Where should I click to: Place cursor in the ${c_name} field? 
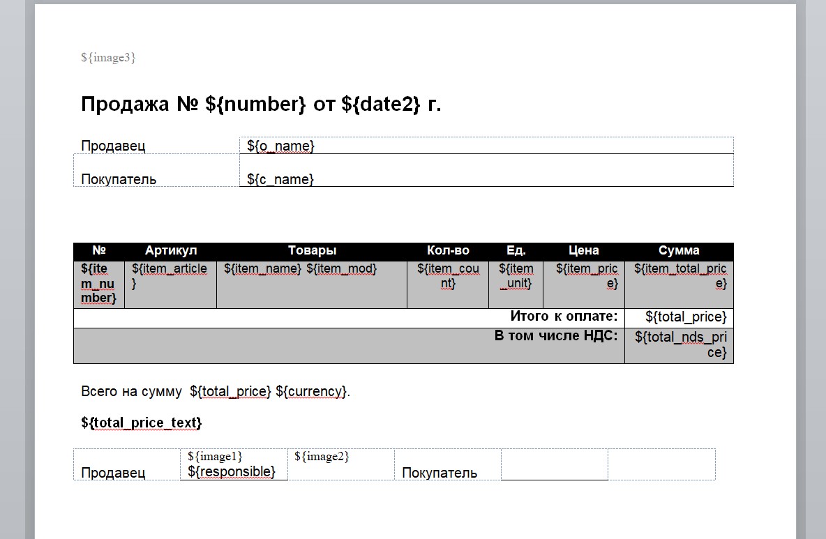point(280,179)
